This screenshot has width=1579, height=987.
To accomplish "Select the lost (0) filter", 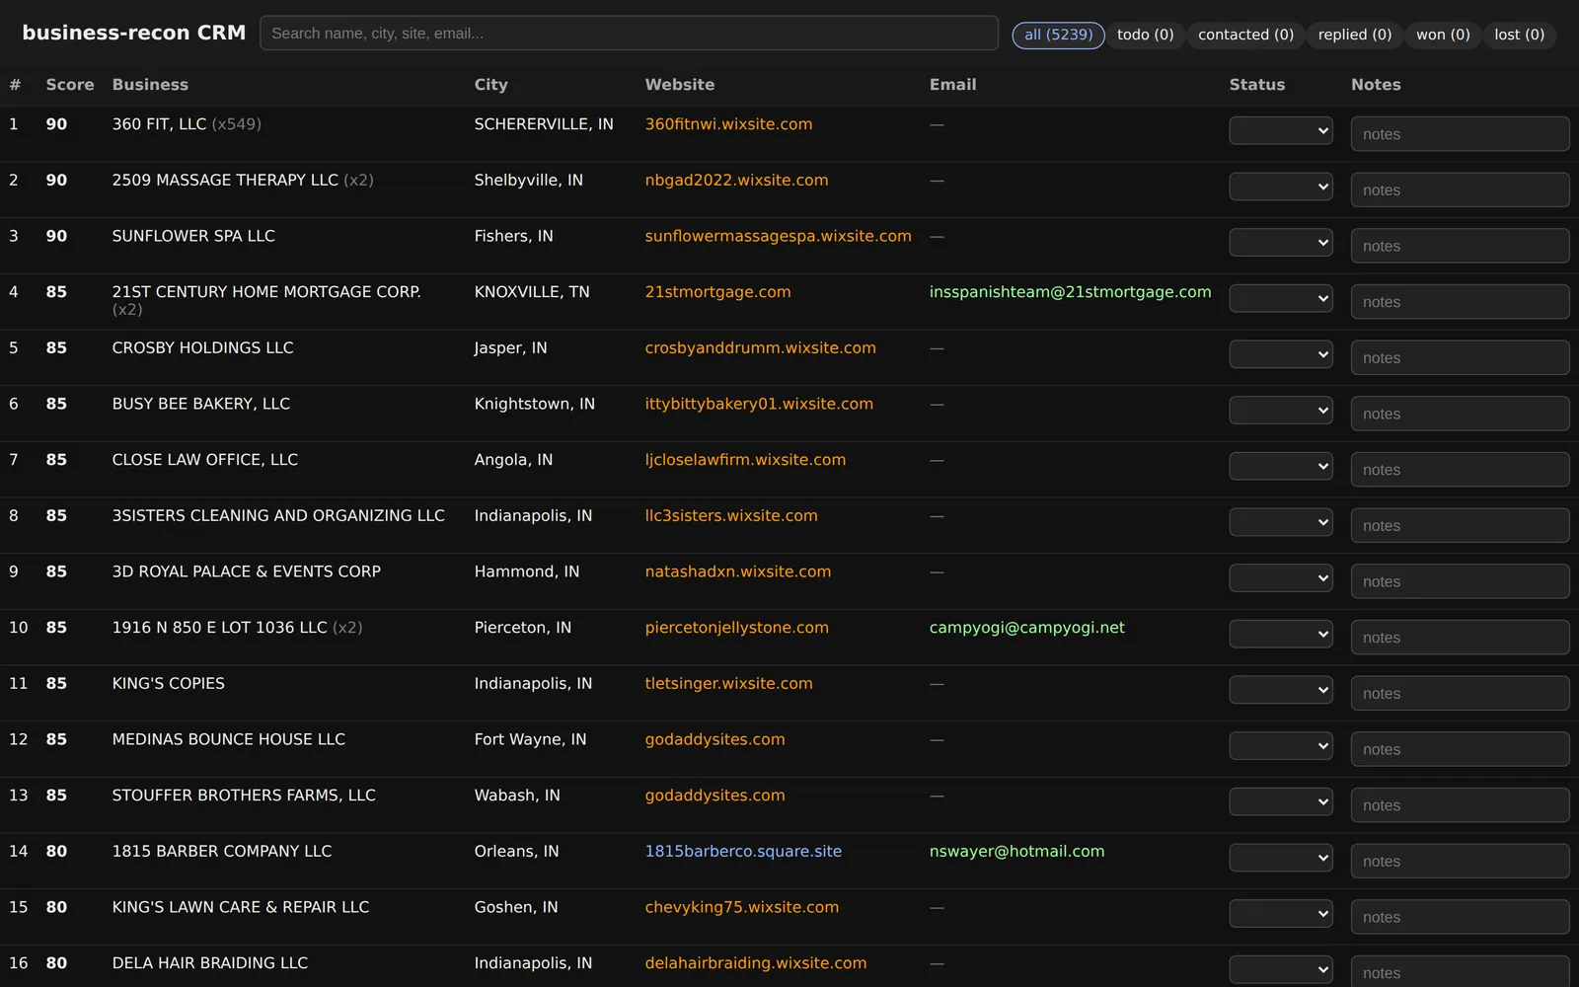I will click(x=1519, y=35).
